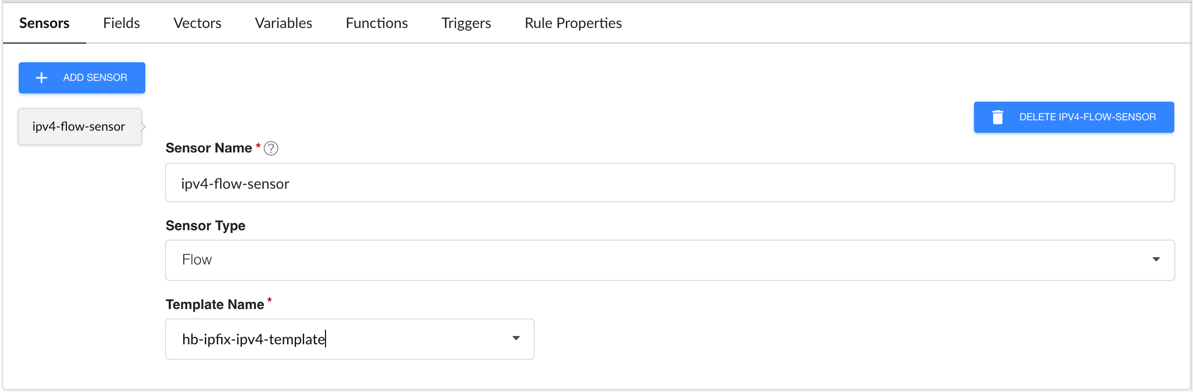This screenshot has height=392, width=1193.
Task: Switch to the Functions tab
Action: (x=376, y=23)
